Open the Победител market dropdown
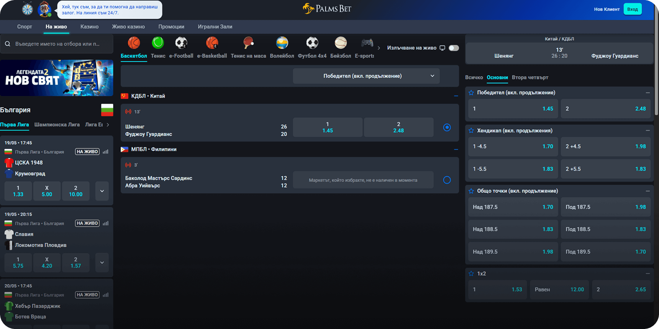659x329 pixels. click(366, 76)
